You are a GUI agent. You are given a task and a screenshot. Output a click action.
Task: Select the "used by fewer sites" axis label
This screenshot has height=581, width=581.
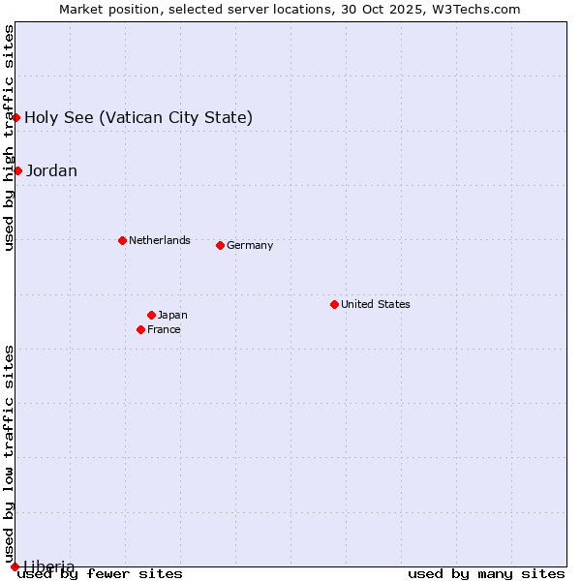point(101,573)
